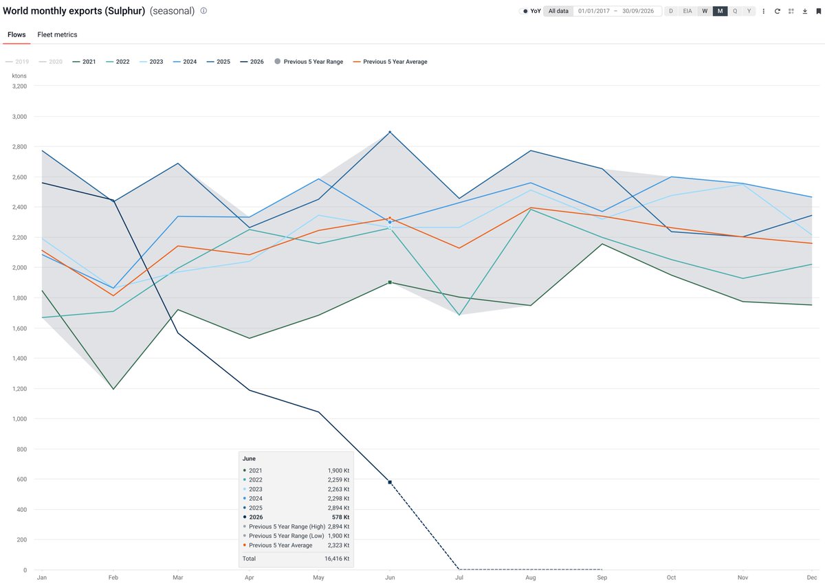
Task: Select daily D granularity
Action: tap(671, 11)
